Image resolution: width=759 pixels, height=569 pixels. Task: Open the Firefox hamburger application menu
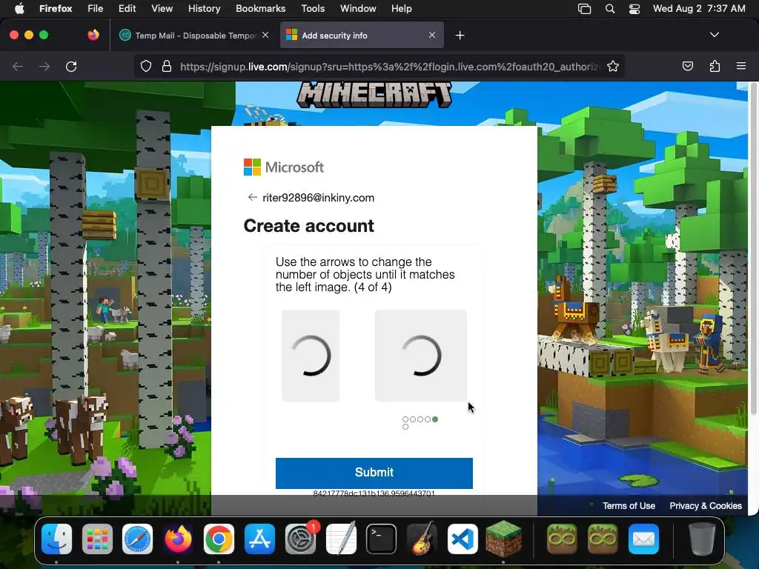click(x=741, y=66)
